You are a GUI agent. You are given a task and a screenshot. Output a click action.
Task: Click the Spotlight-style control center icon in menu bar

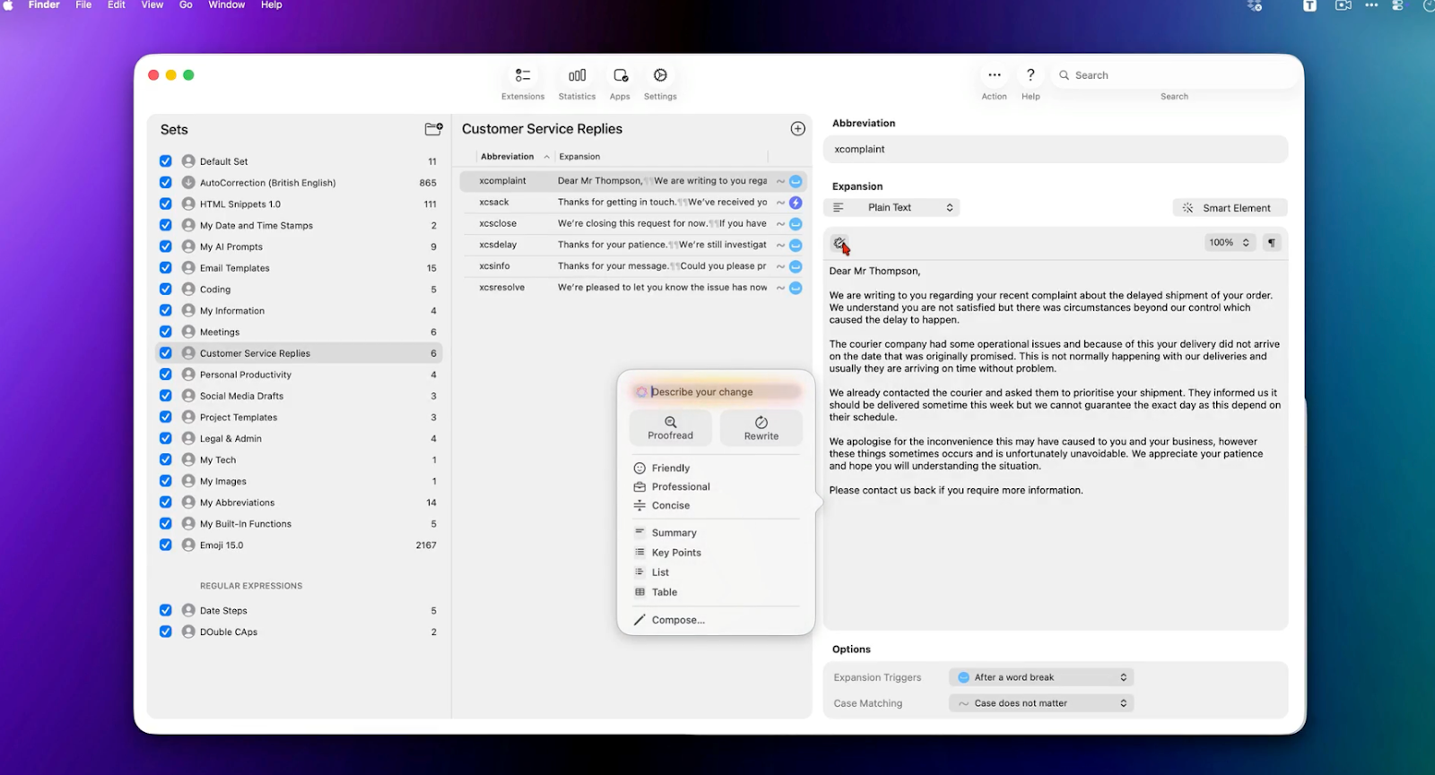1397,5
